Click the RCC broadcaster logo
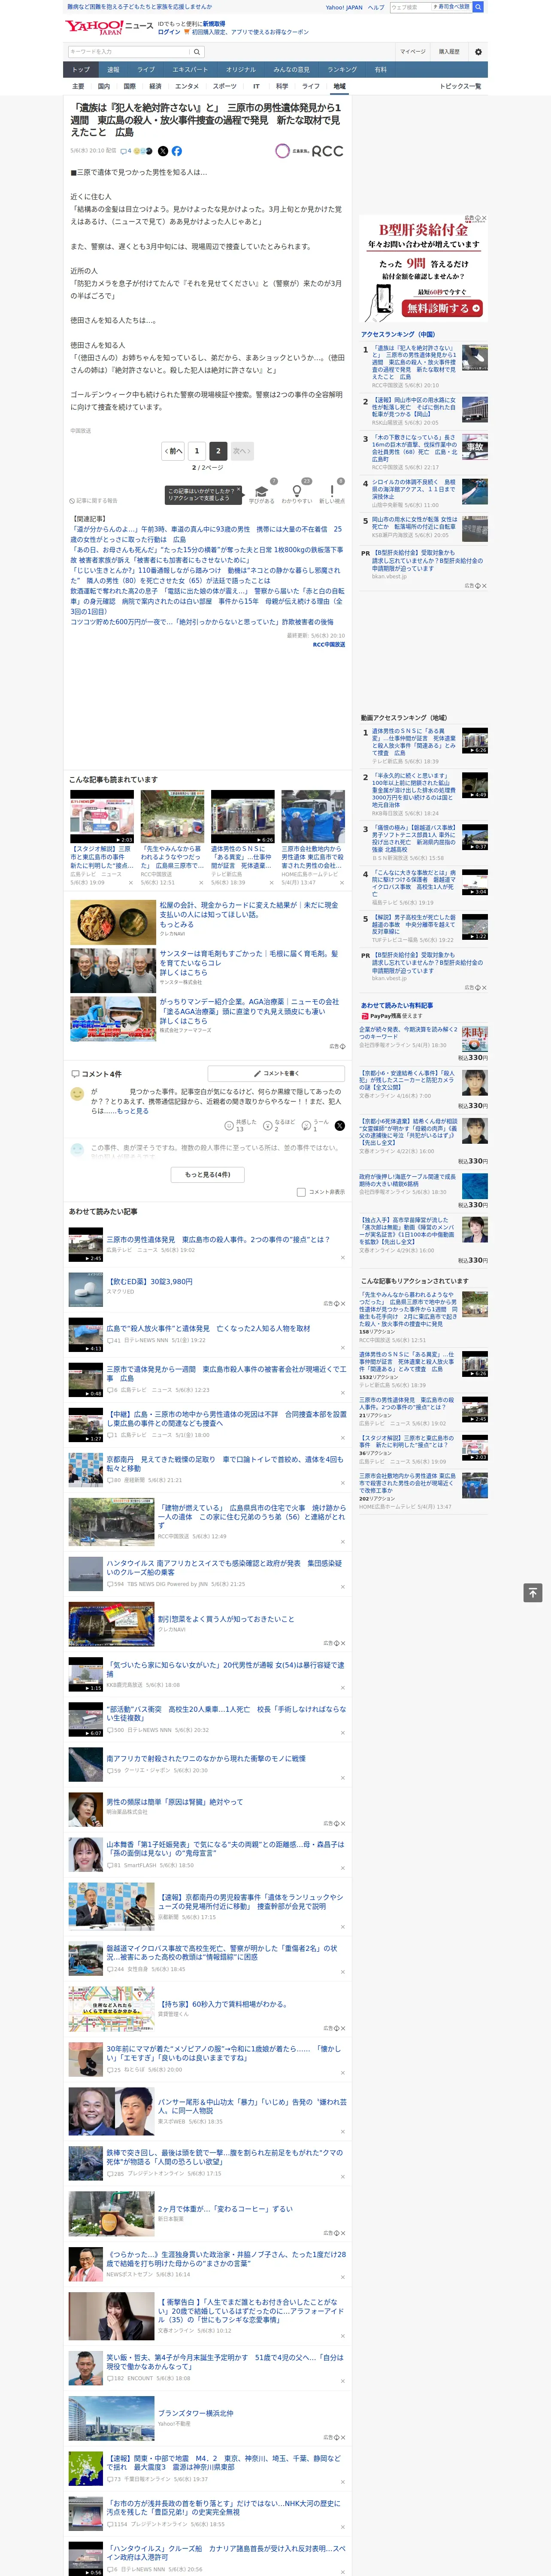 point(309,151)
